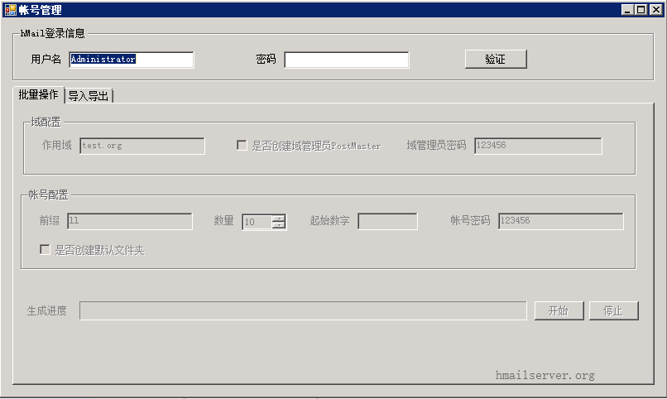Enable 是否创建默认文件夹 checkbox
667x399 pixels.
pos(45,249)
